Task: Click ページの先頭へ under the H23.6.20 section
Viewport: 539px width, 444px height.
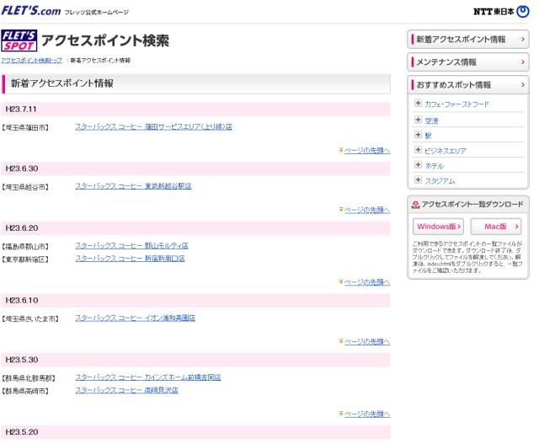Action: (x=367, y=282)
